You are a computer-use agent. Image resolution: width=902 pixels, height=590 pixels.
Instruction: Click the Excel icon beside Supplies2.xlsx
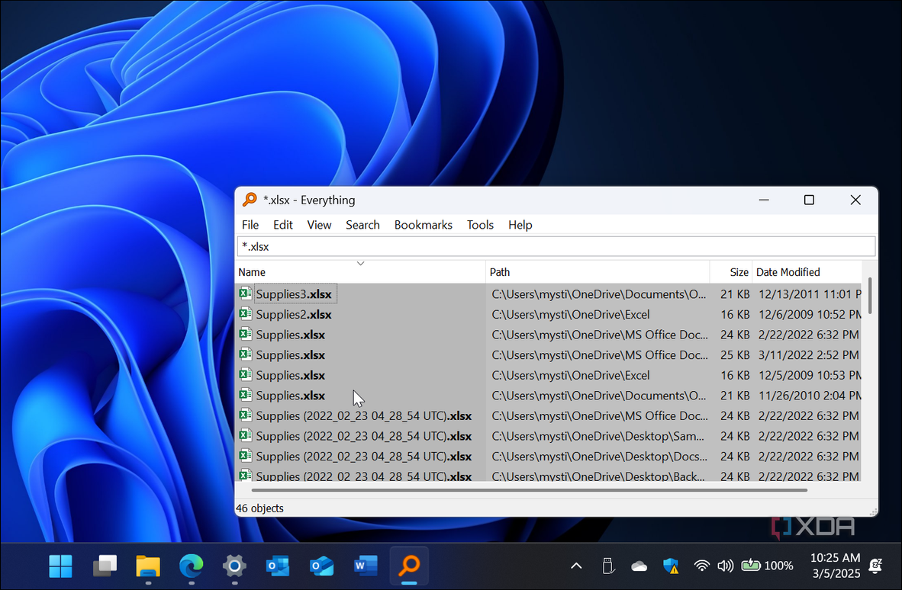click(x=246, y=313)
